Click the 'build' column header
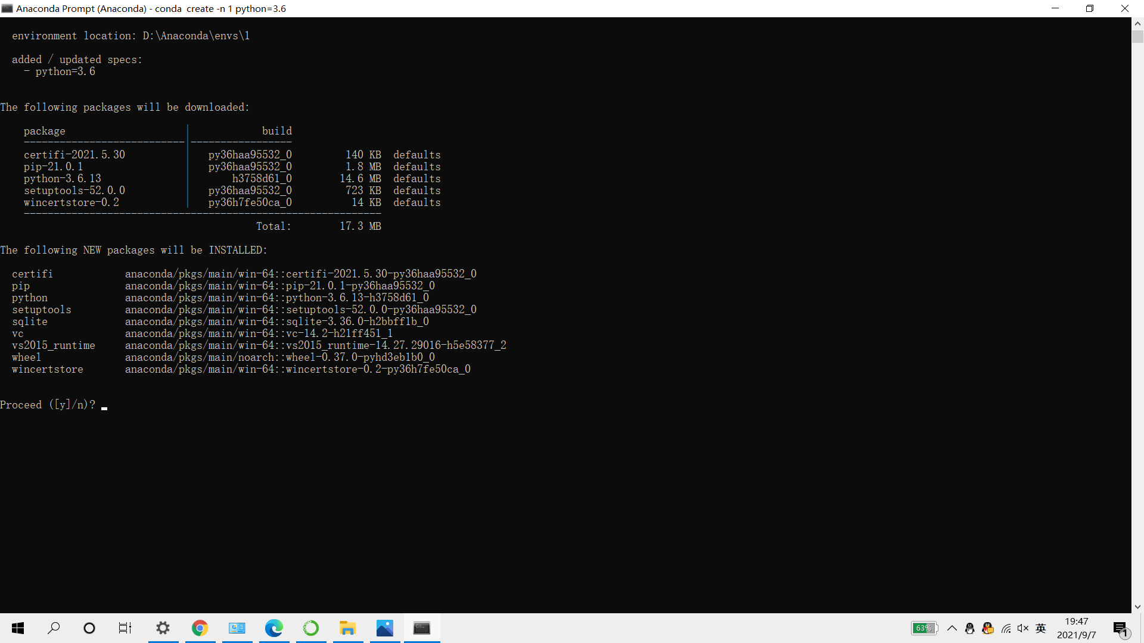This screenshot has height=643, width=1144. point(277,131)
